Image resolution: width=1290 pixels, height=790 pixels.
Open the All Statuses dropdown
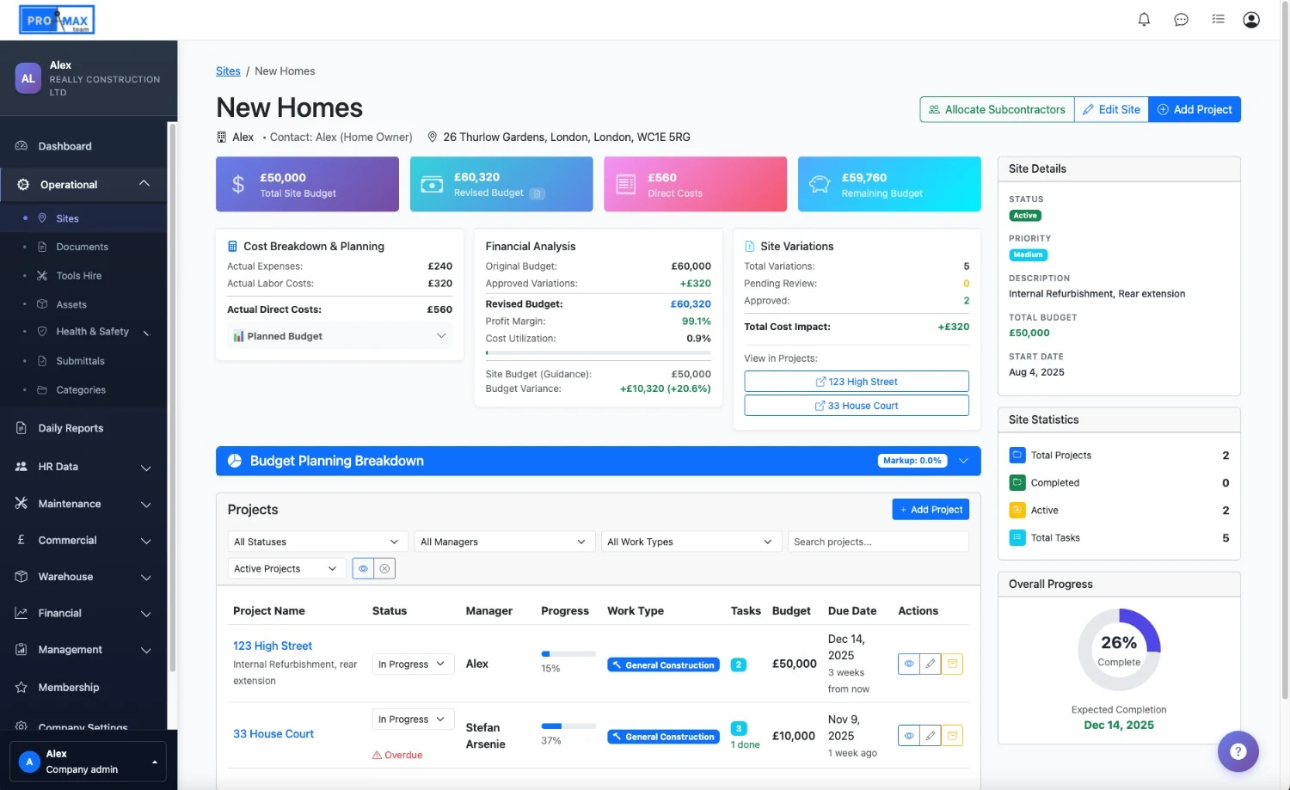pyautogui.click(x=317, y=542)
